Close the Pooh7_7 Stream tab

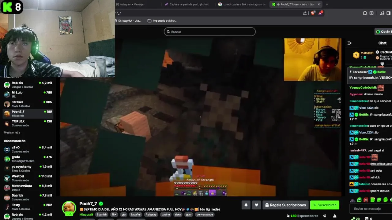coord(319,4)
